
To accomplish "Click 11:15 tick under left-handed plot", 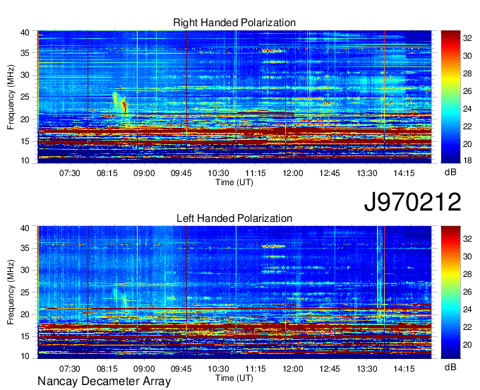I will (256, 369).
